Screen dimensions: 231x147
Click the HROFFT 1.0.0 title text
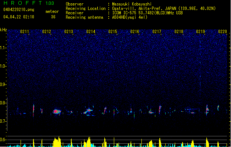pyautogui.click(x=29, y=3)
